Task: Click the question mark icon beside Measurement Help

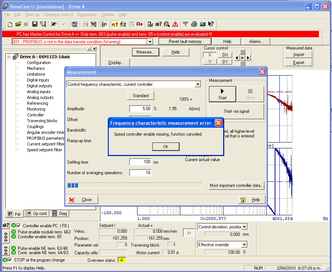Action: [x=243, y=200]
